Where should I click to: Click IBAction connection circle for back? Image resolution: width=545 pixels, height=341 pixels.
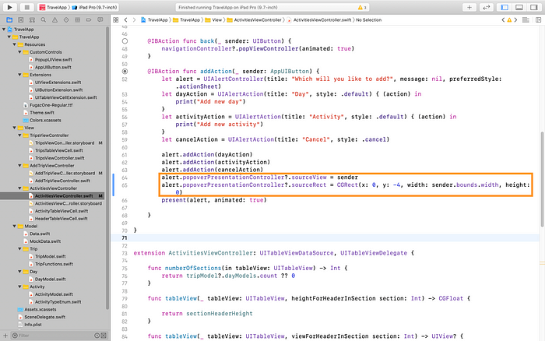[125, 41]
